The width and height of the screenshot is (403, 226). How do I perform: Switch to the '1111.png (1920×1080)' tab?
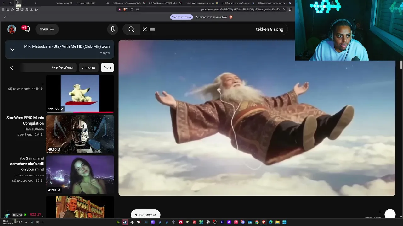point(86,3)
